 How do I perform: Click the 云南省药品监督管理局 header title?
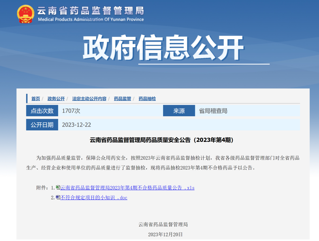coord(91,11)
